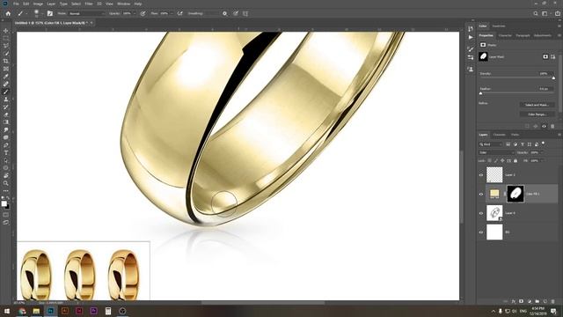Open the Opacity dropdown in options bar

tap(135, 14)
